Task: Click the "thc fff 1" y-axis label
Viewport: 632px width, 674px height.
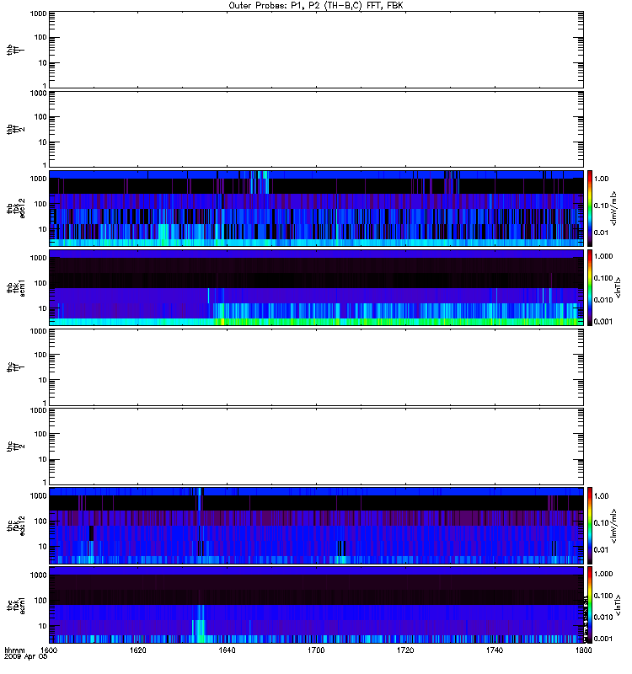Action: tap(15, 367)
